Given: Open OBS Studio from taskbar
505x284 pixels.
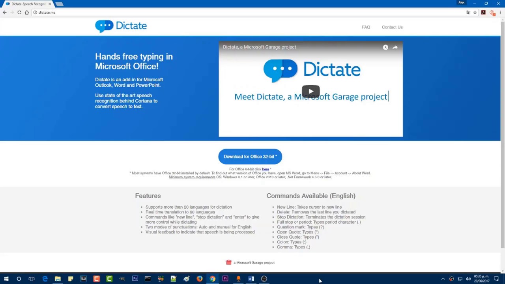Looking at the screenshot, I should [x=264, y=279].
